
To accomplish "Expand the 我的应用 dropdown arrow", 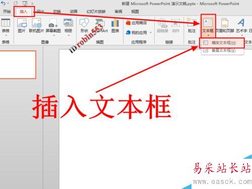I will [151, 33].
